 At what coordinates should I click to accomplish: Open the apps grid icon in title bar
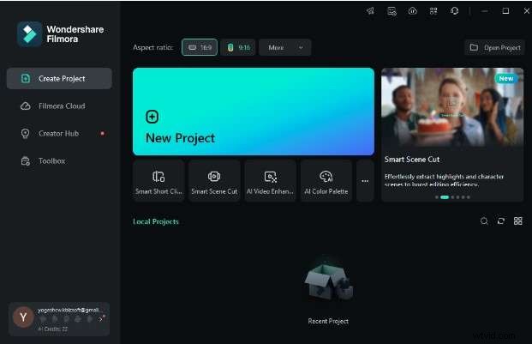point(433,11)
